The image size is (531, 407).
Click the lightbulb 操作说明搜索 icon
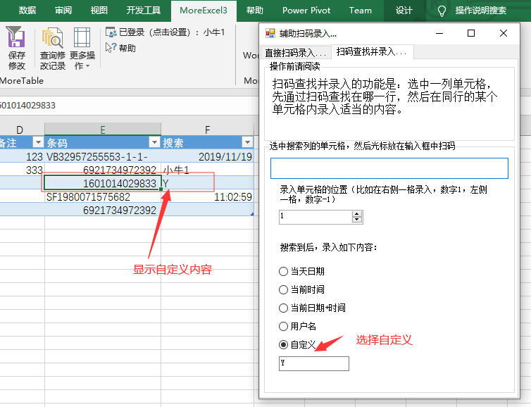pyautogui.click(x=442, y=11)
